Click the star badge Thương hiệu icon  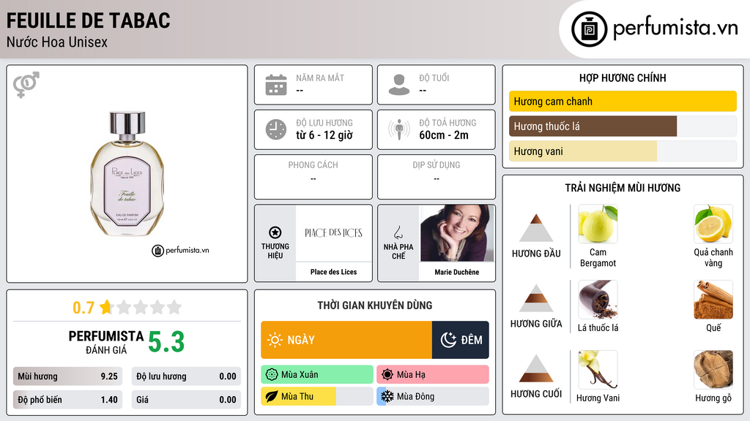click(275, 232)
